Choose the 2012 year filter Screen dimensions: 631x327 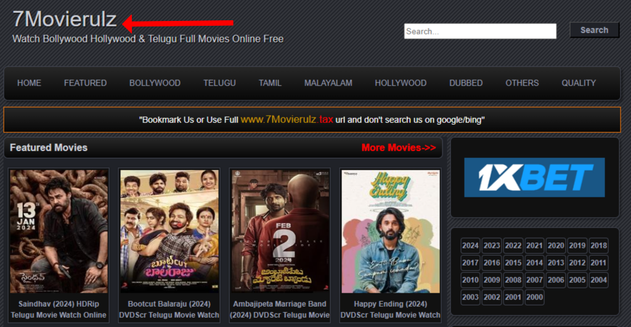(577, 263)
